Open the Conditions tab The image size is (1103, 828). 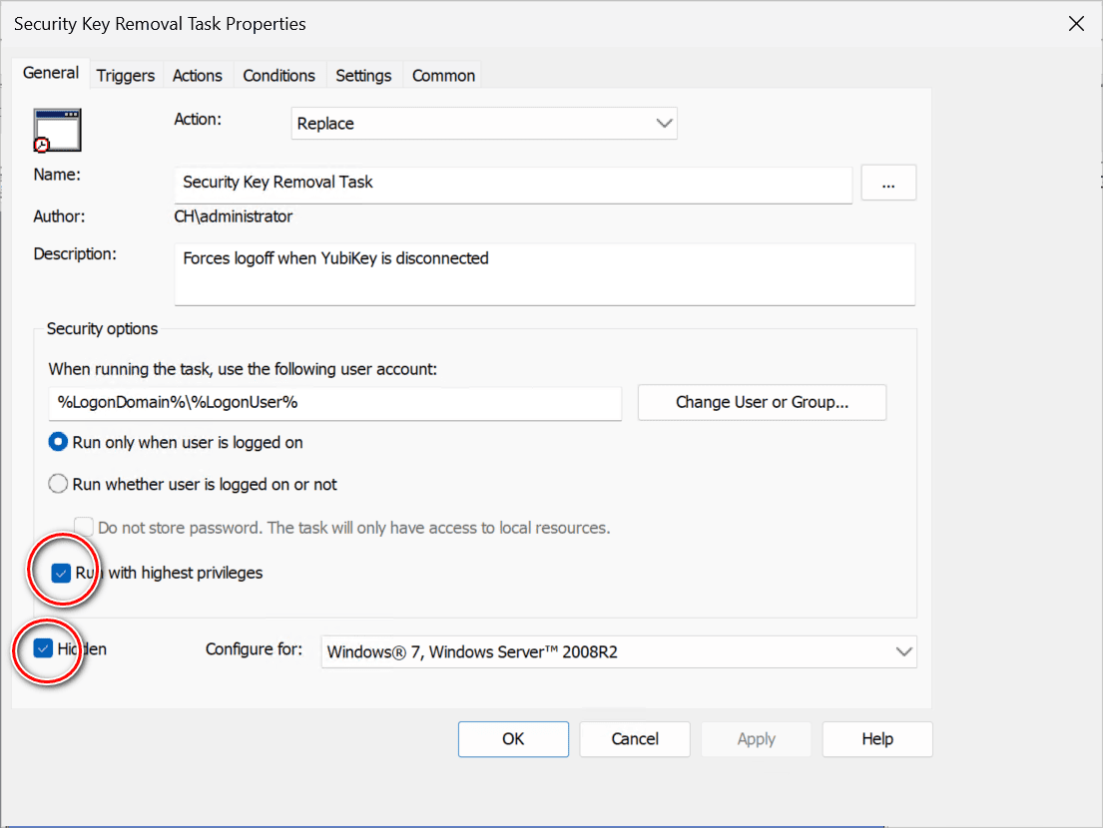pyautogui.click(x=278, y=74)
